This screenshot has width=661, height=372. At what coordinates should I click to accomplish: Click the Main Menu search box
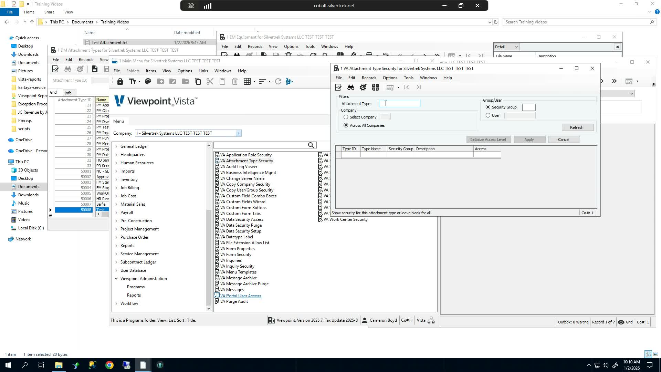point(261,145)
